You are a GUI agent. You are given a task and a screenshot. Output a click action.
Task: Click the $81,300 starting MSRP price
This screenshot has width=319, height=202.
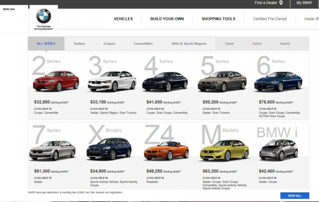pyautogui.click(x=51, y=171)
